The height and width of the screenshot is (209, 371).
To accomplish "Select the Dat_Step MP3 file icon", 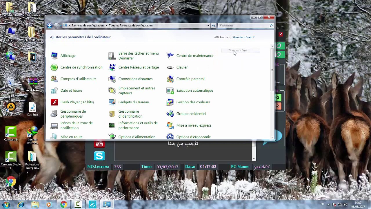I will 32,109.
